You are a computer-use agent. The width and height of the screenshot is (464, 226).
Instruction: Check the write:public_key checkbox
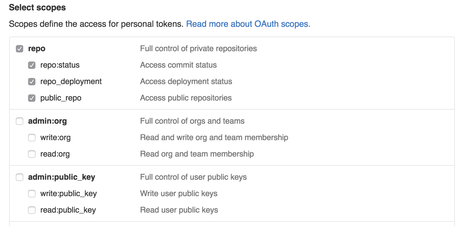(x=32, y=193)
